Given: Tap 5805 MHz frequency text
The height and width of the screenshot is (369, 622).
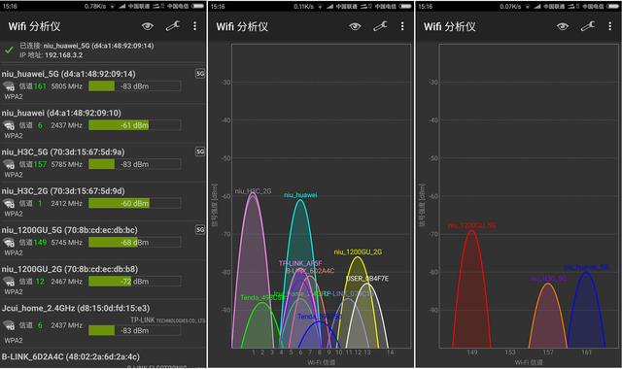Looking at the screenshot, I should point(66,86).
